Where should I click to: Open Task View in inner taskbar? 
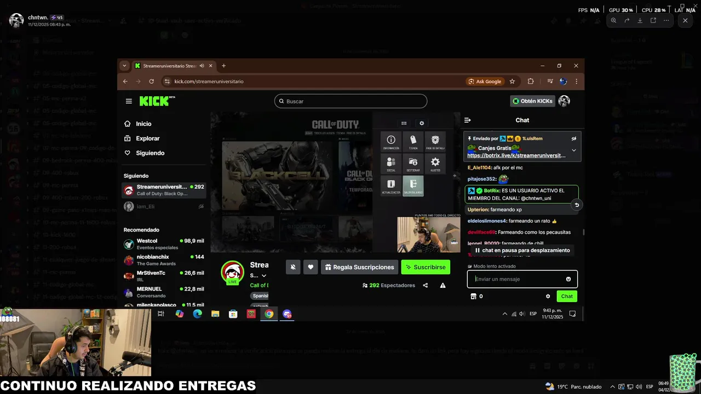click(160, 314)
